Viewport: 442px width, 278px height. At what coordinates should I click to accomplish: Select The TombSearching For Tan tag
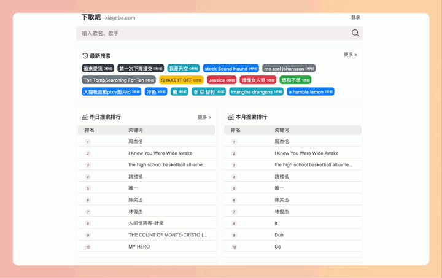pyautogui.click(x=118, y=80)
